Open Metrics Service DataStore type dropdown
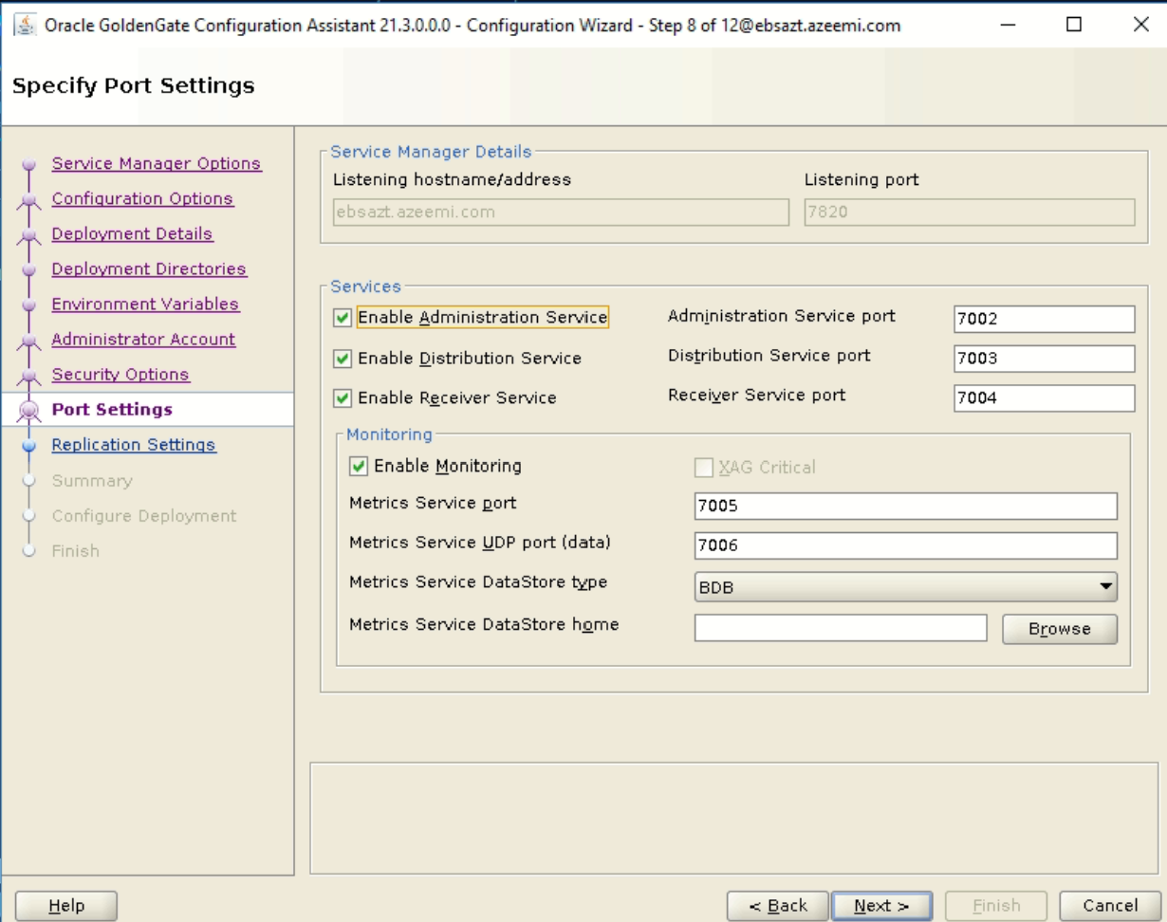The width and height of the screenshot is (1167, 922). coord(906,587)
